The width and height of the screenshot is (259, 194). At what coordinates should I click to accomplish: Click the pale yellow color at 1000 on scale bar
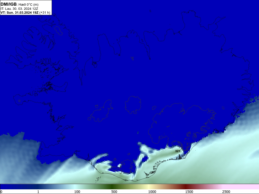(x=149, y=186)
